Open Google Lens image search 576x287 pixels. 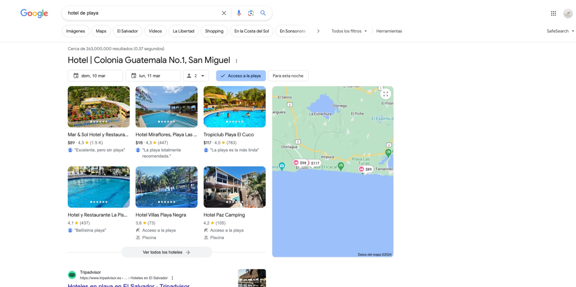pos(251,13)
